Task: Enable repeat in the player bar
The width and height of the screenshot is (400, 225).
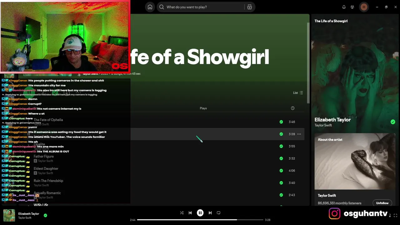Action: click(x=218, y=213)
